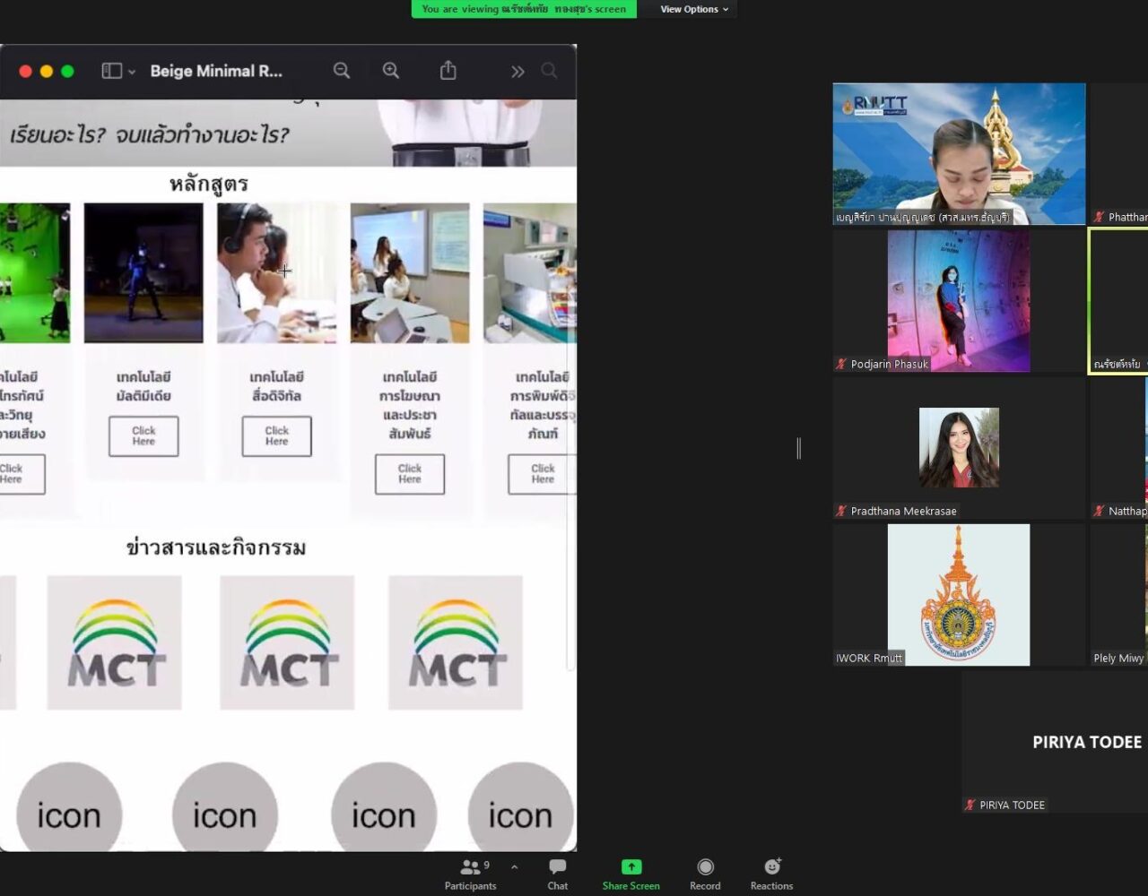Select Pradthana Meekrasae's profile picture tile

pos(959,448)
